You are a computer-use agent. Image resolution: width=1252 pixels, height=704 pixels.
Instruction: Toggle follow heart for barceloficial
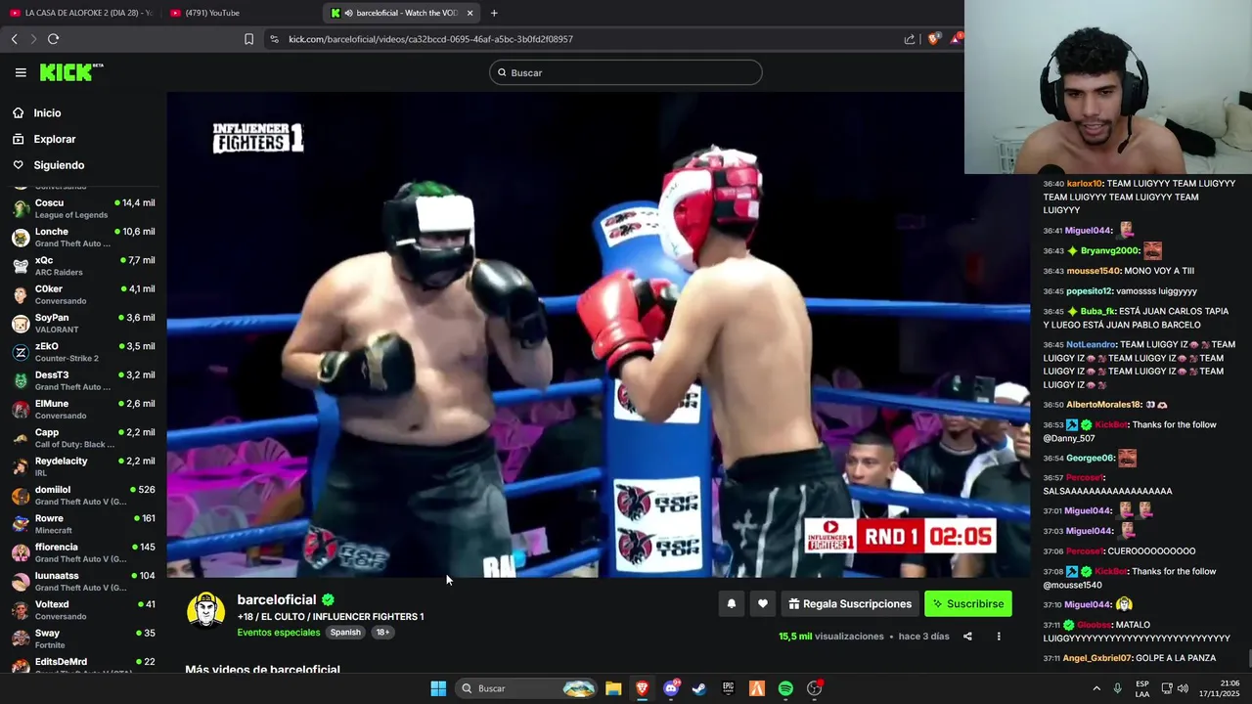click(x=763, y=604)
